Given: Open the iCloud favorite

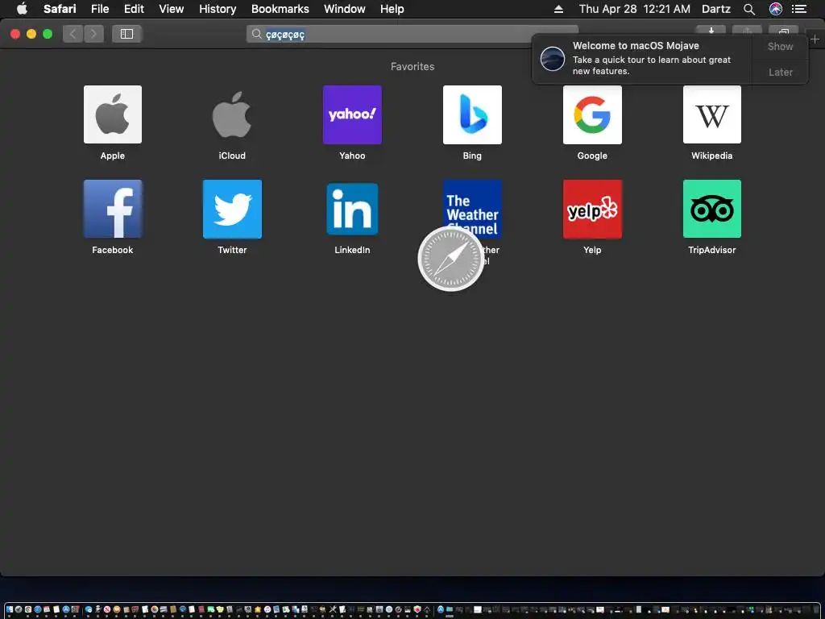Looking at the screenshot, I should coord(232,114).
